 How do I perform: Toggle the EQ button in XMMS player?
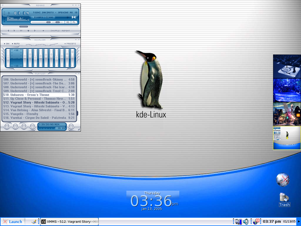coord(68,22)
